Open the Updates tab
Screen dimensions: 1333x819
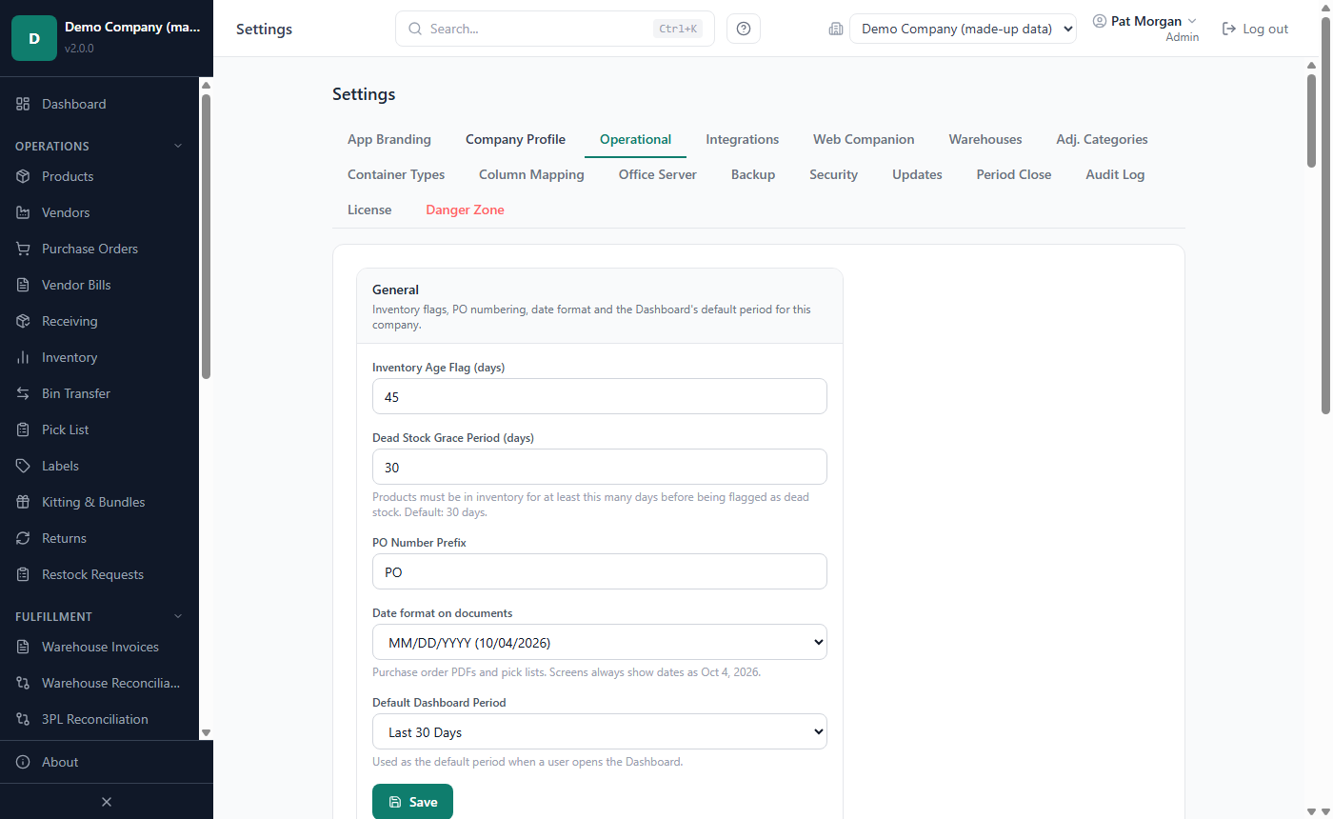917,174
